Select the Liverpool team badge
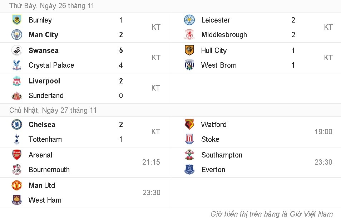Viewport: 341px width, 218px height. coord(16,81)
